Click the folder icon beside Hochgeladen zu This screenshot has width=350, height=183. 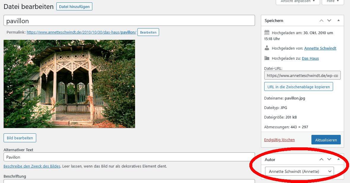click(x=267, y=58)
